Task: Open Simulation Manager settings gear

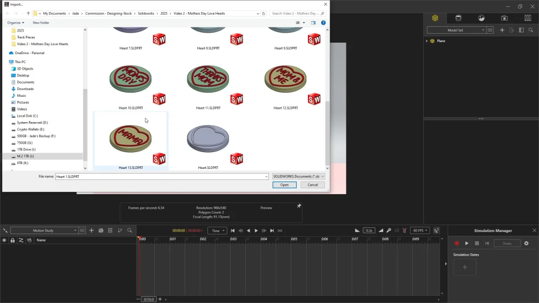Action: (526, 243)
